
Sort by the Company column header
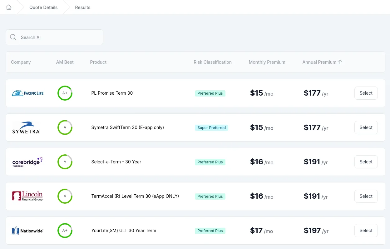coord(21,62)
